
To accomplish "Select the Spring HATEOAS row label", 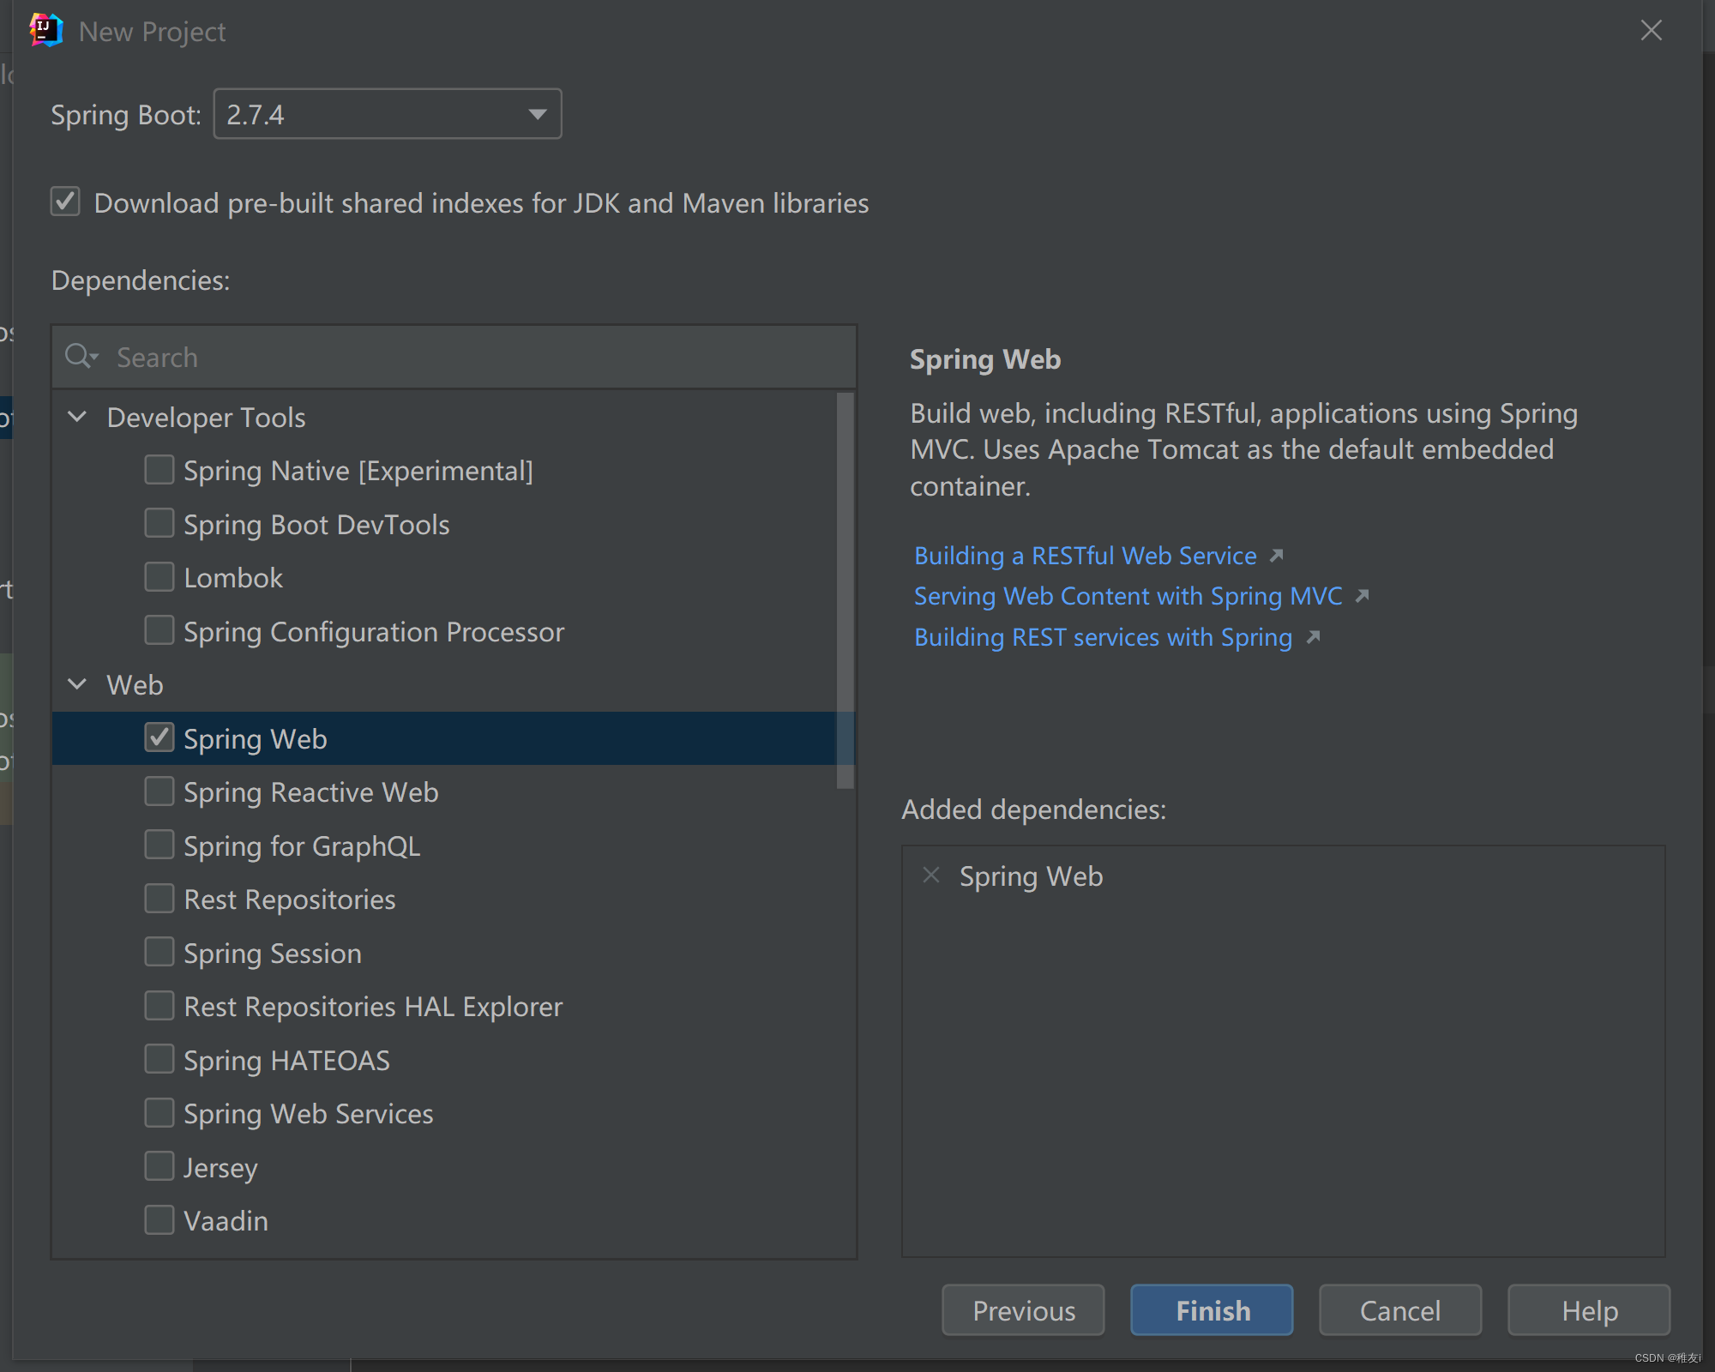I will point(286,1061).
